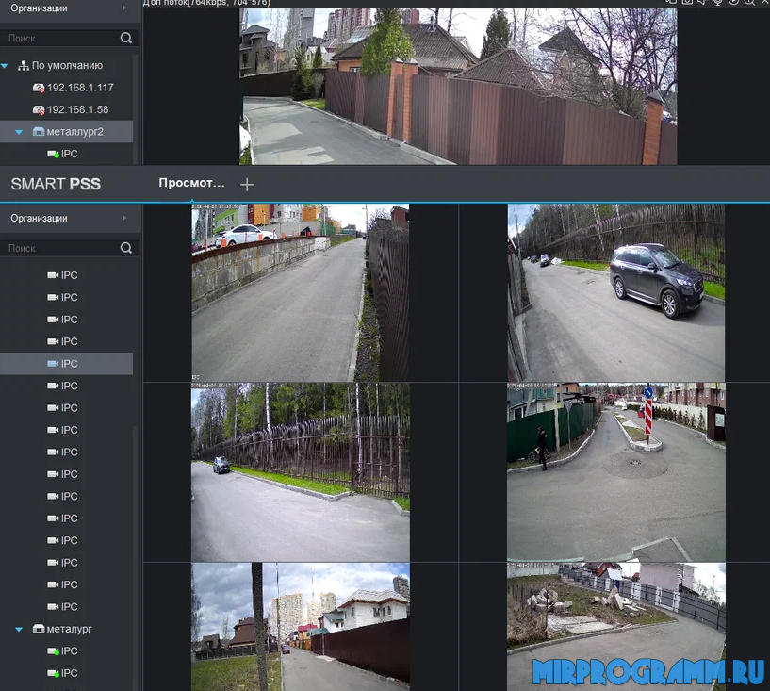Collapse the металлург2 device node
This screenshot has height=691, width=770.
19,132
